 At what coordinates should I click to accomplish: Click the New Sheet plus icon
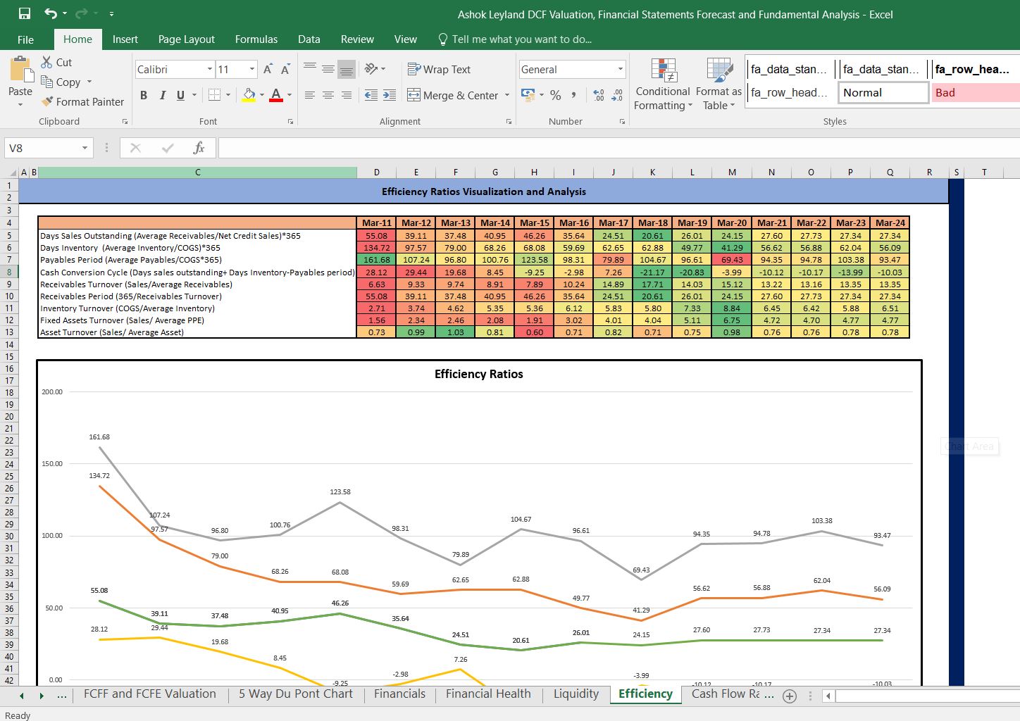coord(790,696)
